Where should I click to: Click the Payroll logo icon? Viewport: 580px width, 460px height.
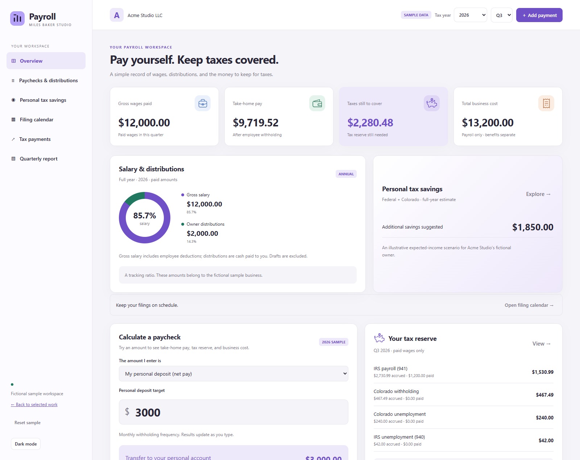coord(17,18)
